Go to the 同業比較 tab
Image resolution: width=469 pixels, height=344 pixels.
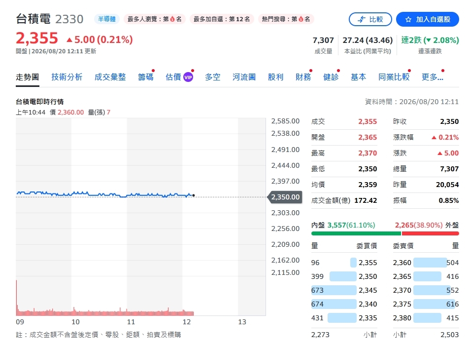click(x=394, y=77)
